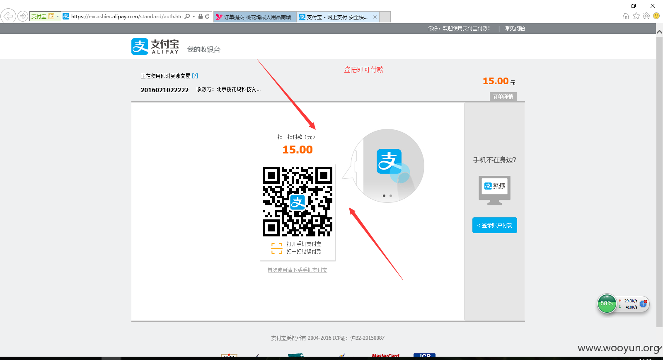The width and height of the screenshot is (663, 360).
Task: Click the 收款方 北京桃花坞科技发 text
Action: [228, 89]
